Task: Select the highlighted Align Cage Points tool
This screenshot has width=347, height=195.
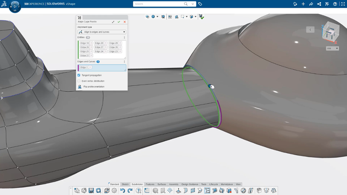Action: 207,190
